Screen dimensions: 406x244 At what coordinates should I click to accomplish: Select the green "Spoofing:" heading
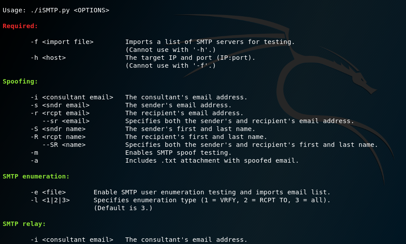[x=20, y=81]
